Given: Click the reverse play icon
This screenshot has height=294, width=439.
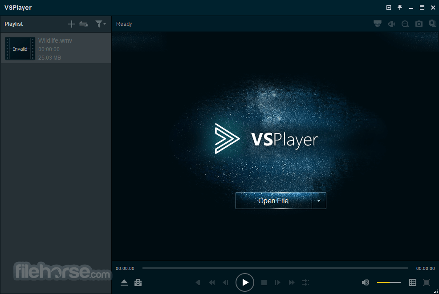Looking at the screenshot, I should click(198, 282).
